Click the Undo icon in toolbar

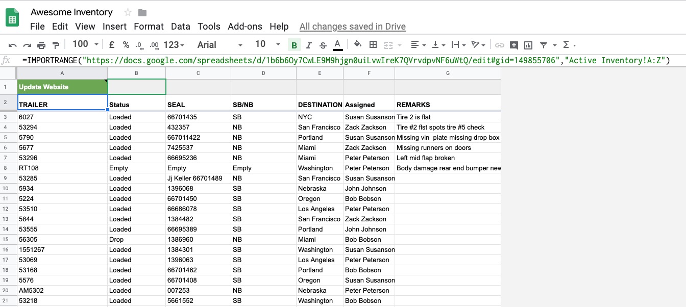(x=13, y=45)
